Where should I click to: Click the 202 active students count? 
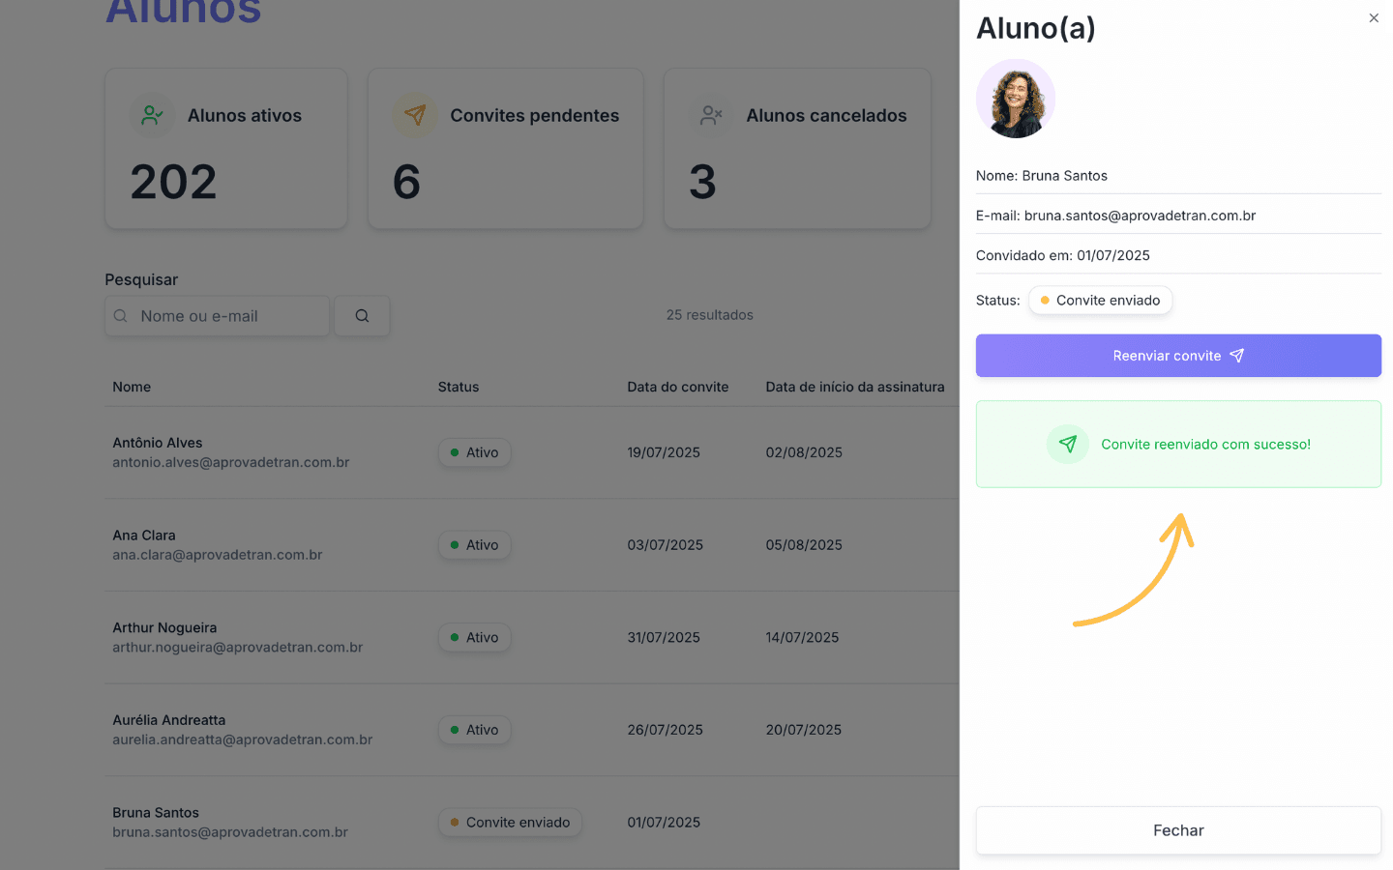pos(174,182)
